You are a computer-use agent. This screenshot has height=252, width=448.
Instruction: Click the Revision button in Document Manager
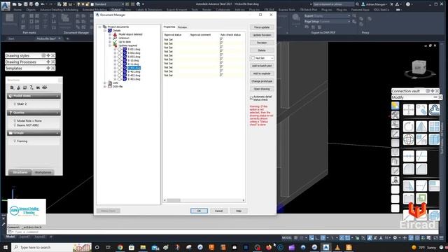[262, 43]
